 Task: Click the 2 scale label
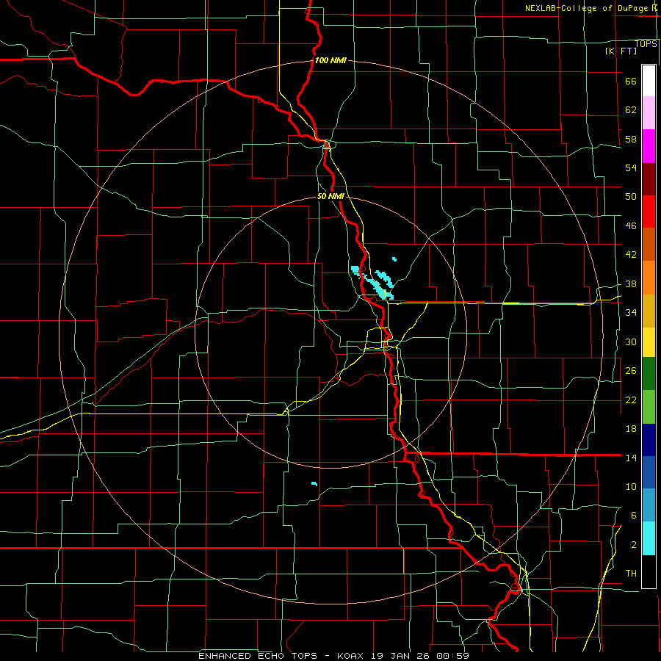[x=634, y=545]
